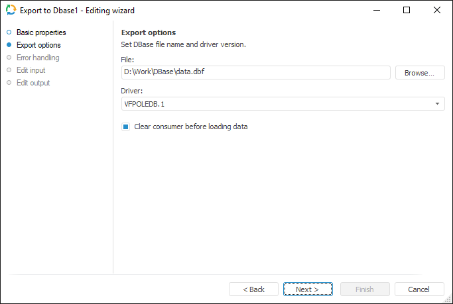Viewport: 453px width, 304px height.
Task: Open the Edit input wizard step
Action: 31,70
